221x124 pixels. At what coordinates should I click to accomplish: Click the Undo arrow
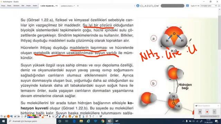(x=90, y=116)
